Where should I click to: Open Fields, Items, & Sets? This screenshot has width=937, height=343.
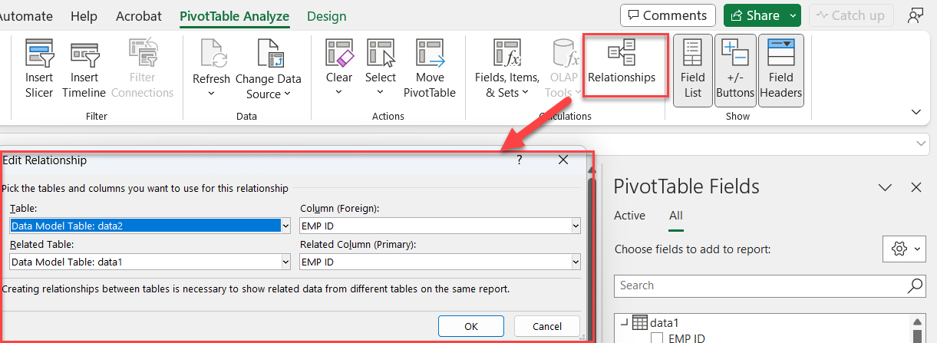[507, 68]
